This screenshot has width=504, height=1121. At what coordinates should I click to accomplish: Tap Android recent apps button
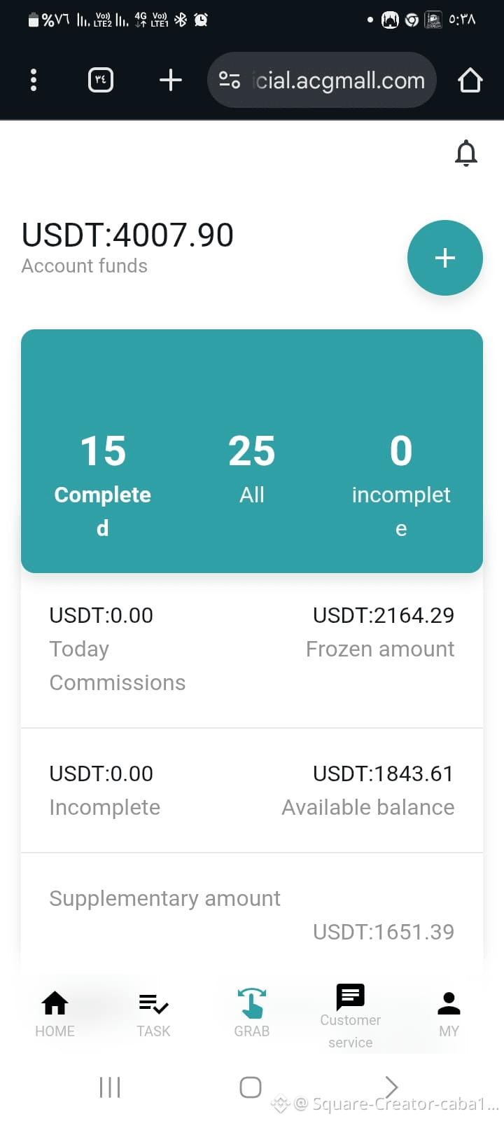110,1087
